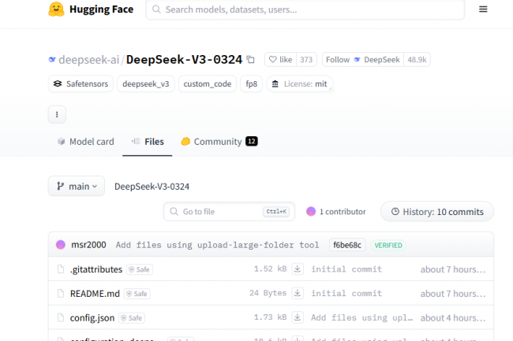Copy model name with clipboard icon
The image size is (513, 341).
(251, 59)
